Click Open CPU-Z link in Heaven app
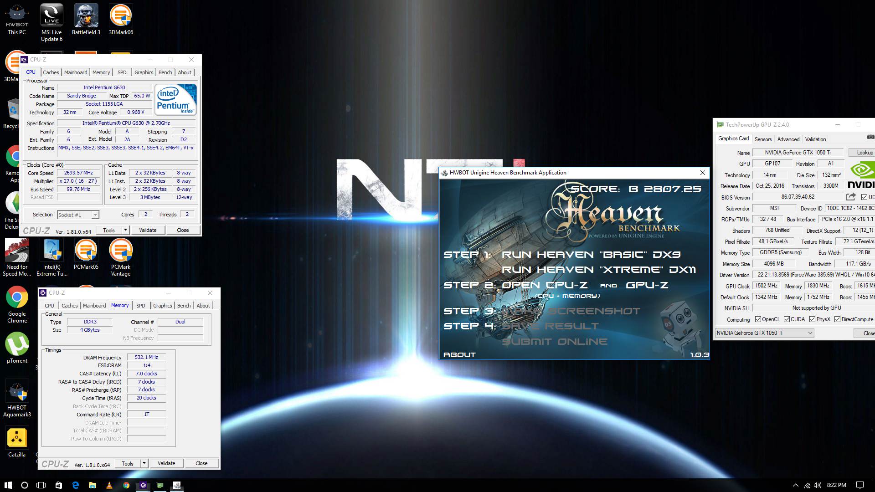This screenshot has width=875, height=492. coord(545,285)
